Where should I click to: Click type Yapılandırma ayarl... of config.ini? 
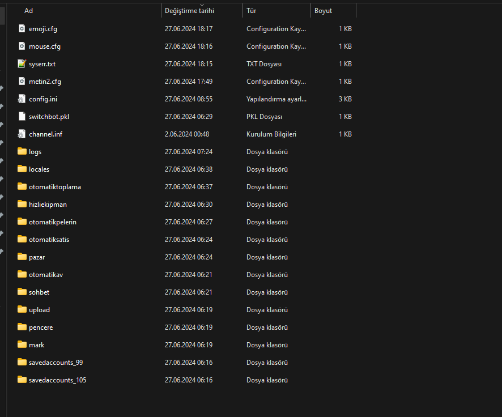[276, 99]
